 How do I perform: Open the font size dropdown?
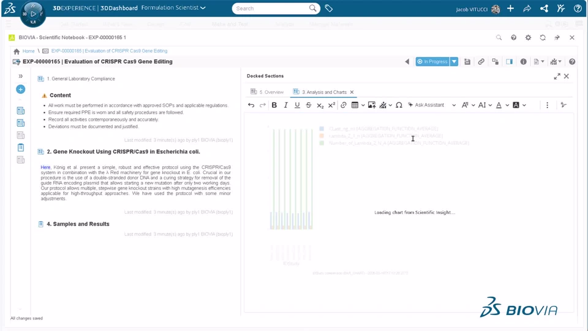(x=484, y=105)
